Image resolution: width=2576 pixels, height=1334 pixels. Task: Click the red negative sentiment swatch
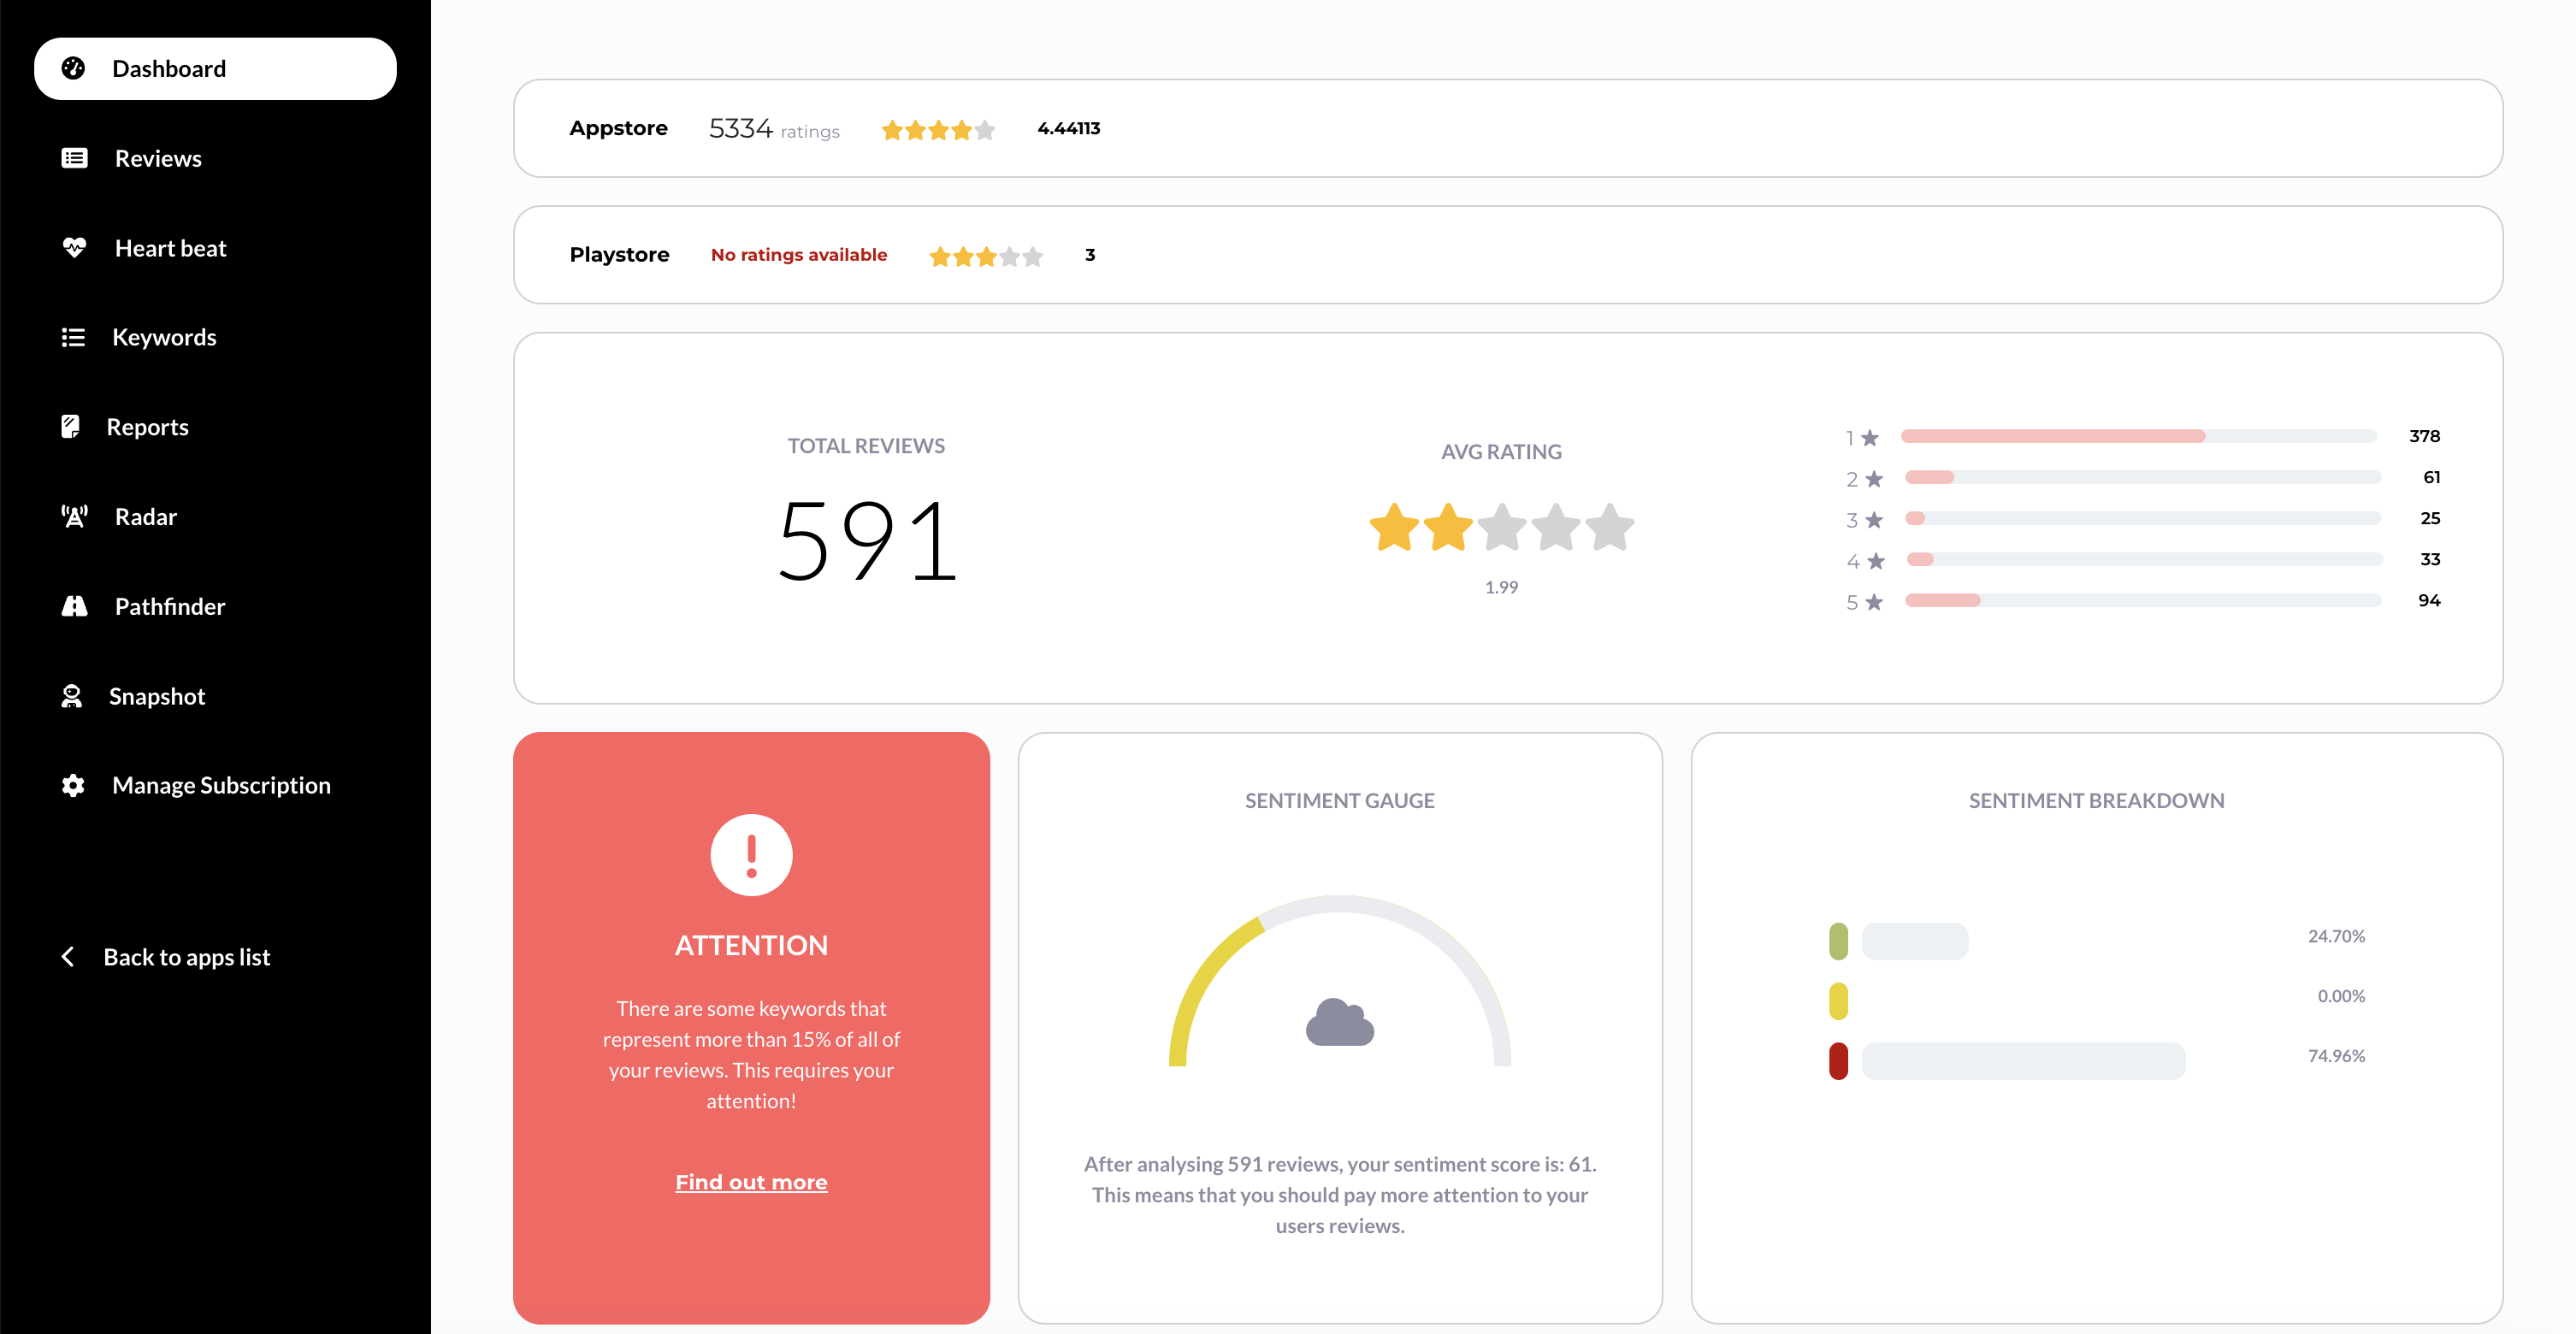[1838, 1060]
